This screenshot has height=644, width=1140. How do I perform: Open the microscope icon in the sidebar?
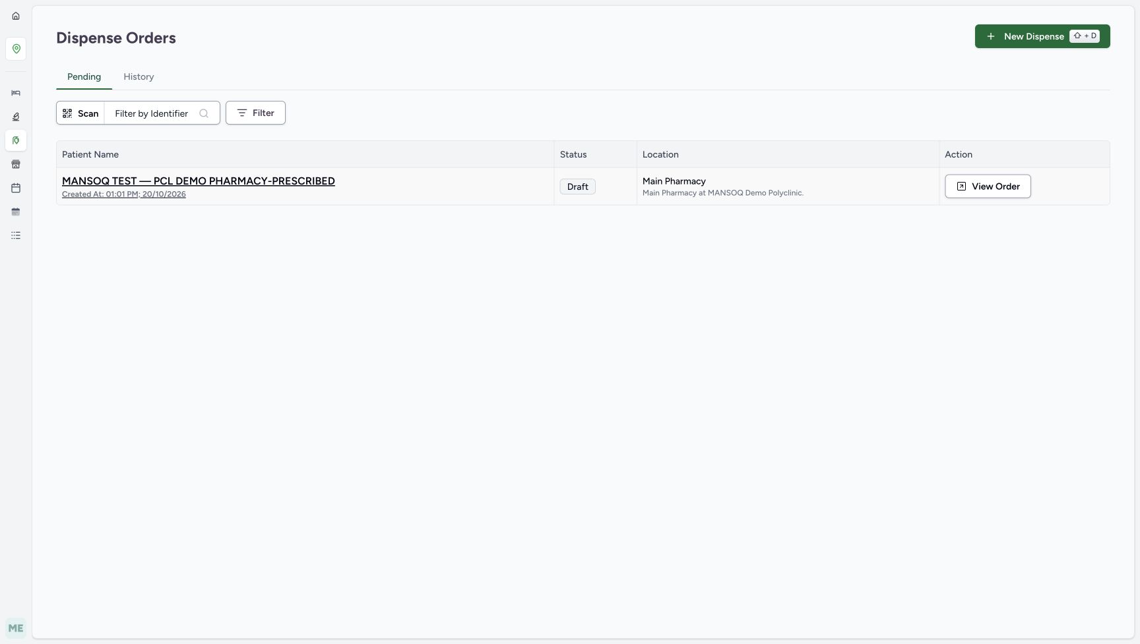coord(16,117)
